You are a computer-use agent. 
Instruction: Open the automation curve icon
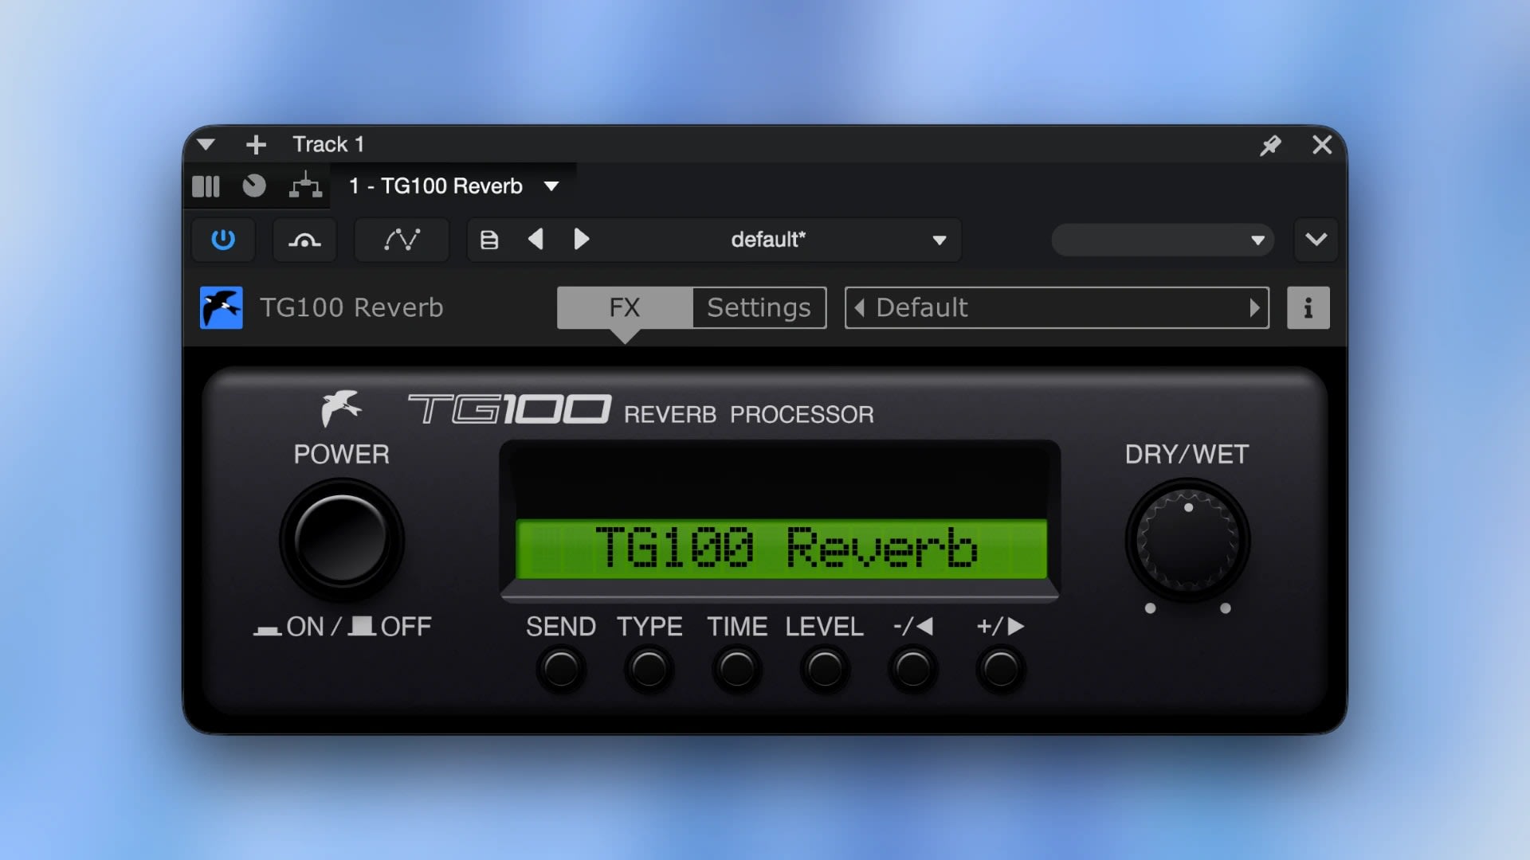402,240
